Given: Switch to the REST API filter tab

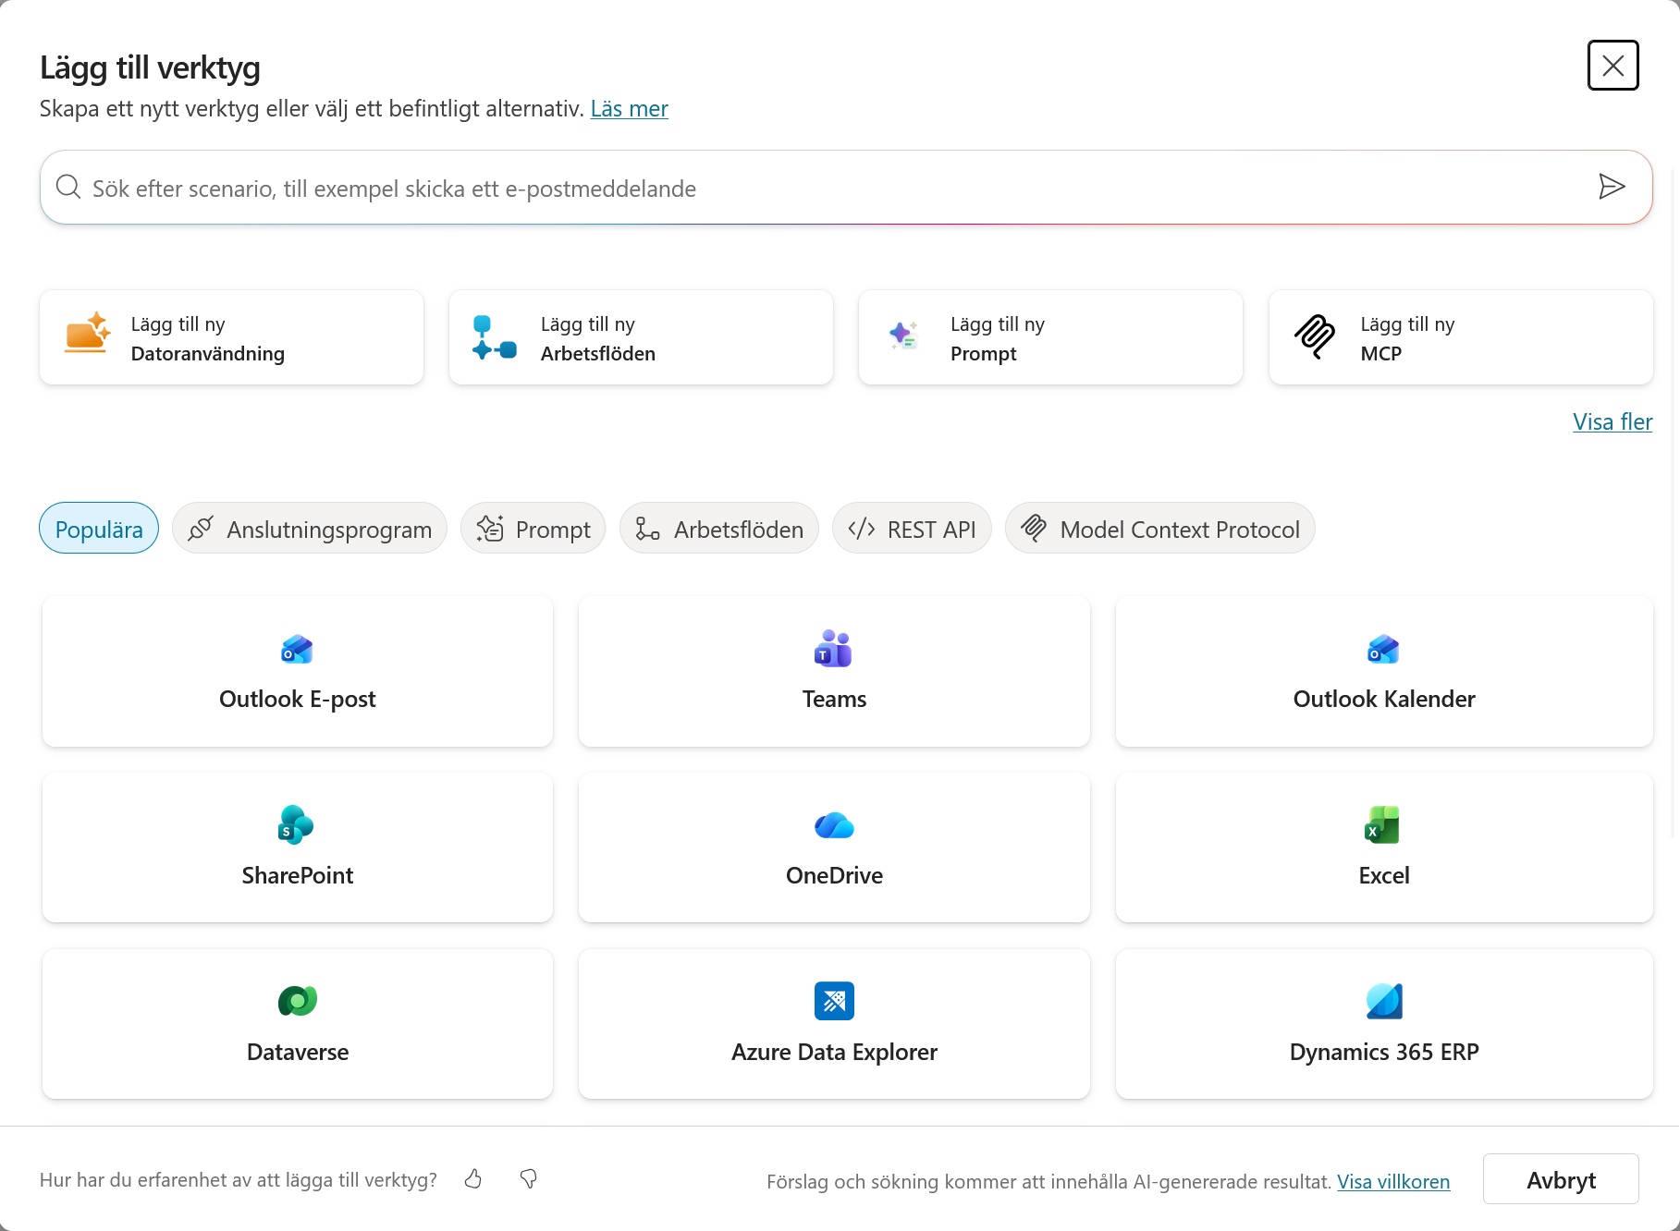Looking at the screenshot, I should click(x=912, y=529).
